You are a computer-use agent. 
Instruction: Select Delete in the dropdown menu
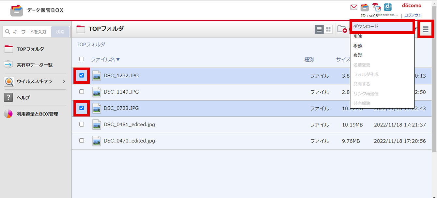coord(358,36)
